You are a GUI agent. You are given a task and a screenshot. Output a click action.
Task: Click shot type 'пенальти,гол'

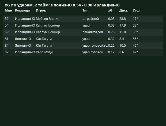point(93,32)
